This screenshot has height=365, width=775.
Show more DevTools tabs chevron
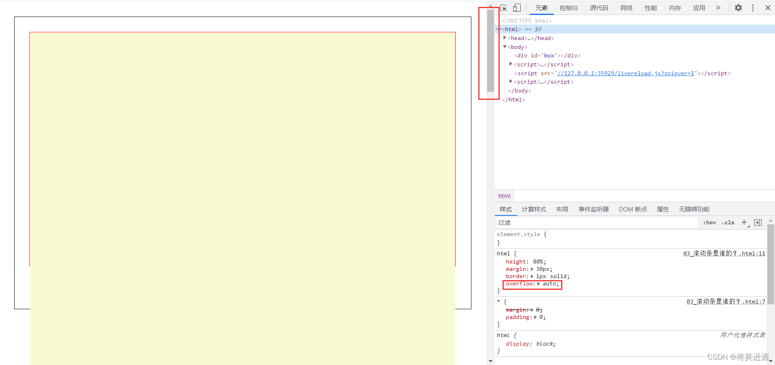718,8
